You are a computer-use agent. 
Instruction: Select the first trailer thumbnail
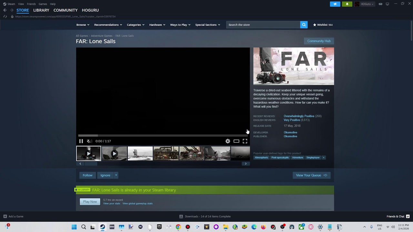point(88,153)
